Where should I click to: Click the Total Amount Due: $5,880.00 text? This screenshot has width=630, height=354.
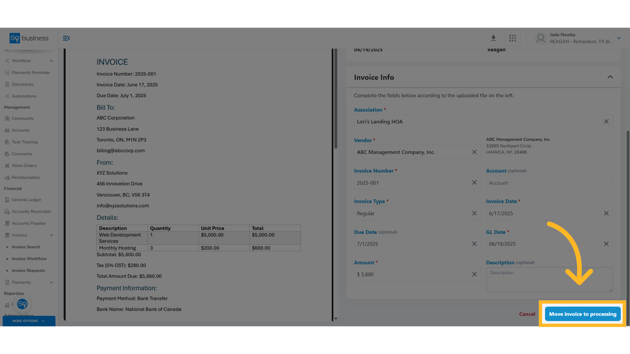129,276
